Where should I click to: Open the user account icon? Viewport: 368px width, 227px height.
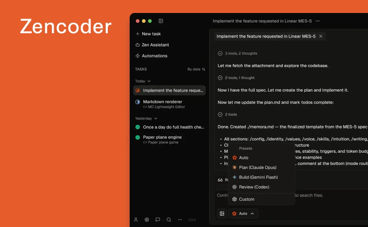136,220
